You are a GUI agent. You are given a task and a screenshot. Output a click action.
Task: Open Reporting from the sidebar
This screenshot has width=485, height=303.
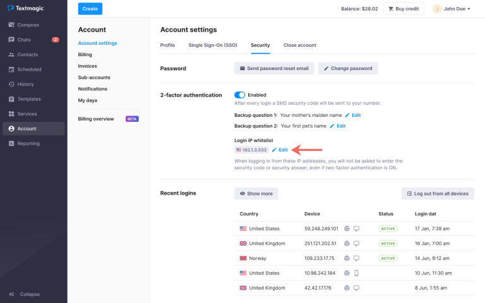click(x=28, y=143)
